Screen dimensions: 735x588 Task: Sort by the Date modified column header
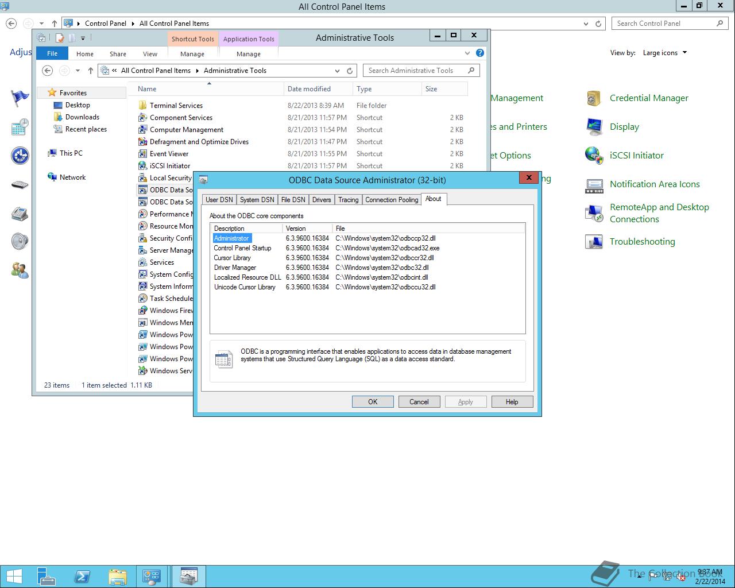tap(319, 89)
